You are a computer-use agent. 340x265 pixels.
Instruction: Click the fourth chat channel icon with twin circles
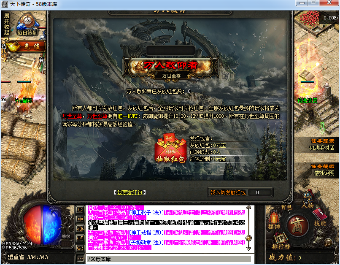coord(80,238)
